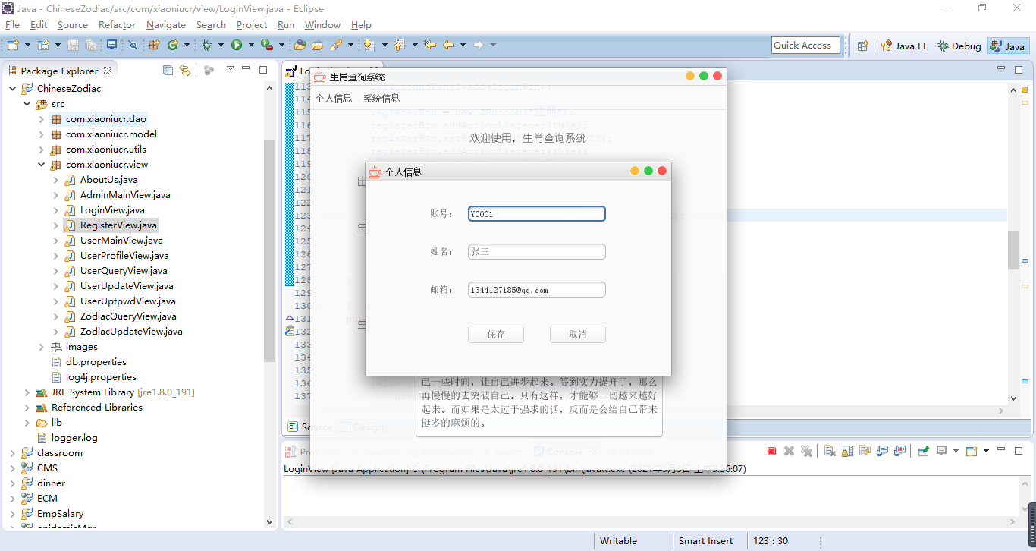Switch to the Java EE perspective
Screen dimensions: 1036x551
[904, 46]
